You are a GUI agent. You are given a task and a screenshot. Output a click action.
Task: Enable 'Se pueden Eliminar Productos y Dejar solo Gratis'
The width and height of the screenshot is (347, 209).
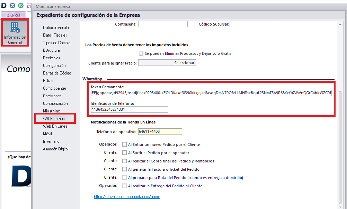click(141, 53)
